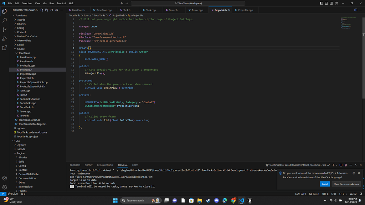Click the New Folder icon in Explorer
Screen dimensions: 365x205
(47, 10)
